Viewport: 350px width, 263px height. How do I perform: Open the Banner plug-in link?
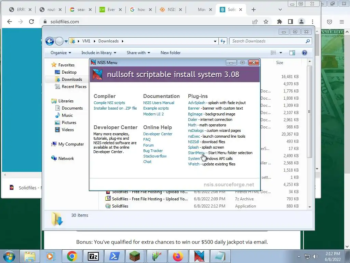[x=194, y=108]
